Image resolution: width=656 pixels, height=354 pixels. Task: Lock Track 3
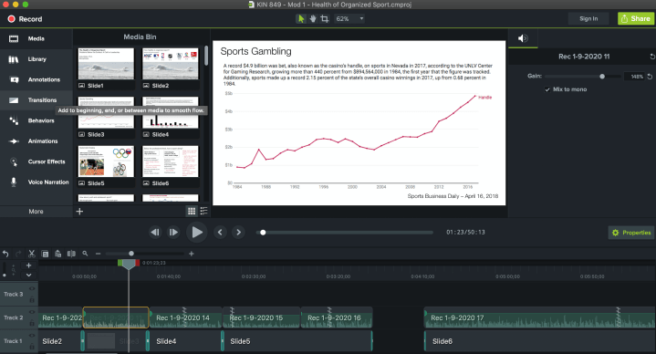coord(32,299)
